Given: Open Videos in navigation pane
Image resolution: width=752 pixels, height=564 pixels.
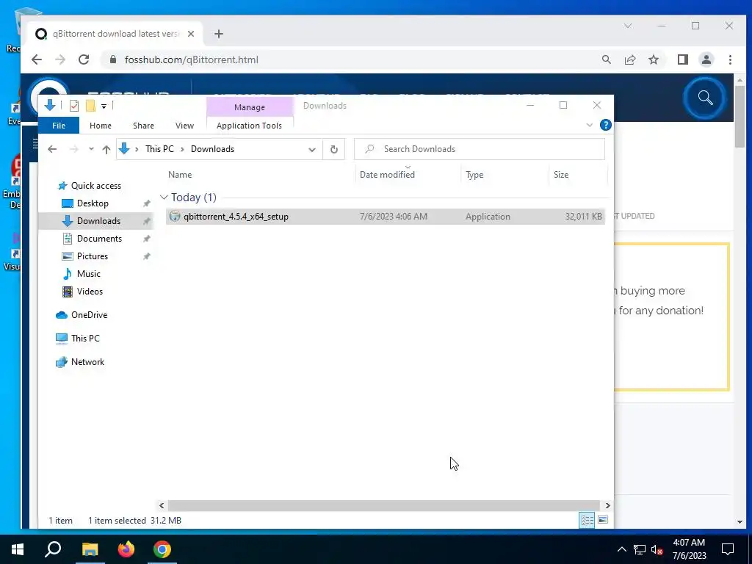Looking at the screenshot, I should 90,292.
